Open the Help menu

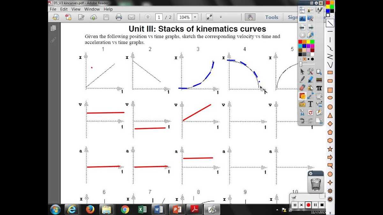pyautogui.click(x=108, y=9)
